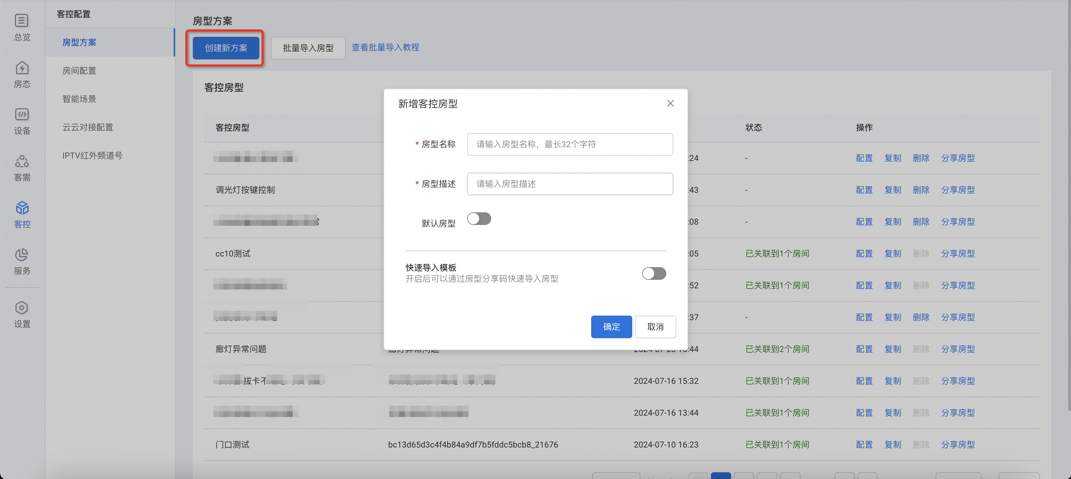Viewport: 1071px width, 479px height.
Task: Click the 确定 confirm button
Action: click(x=611, y=327)
